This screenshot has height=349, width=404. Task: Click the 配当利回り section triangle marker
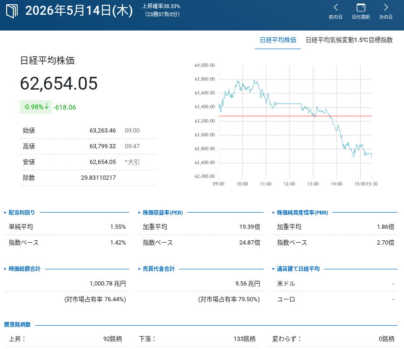coord(5,213)
